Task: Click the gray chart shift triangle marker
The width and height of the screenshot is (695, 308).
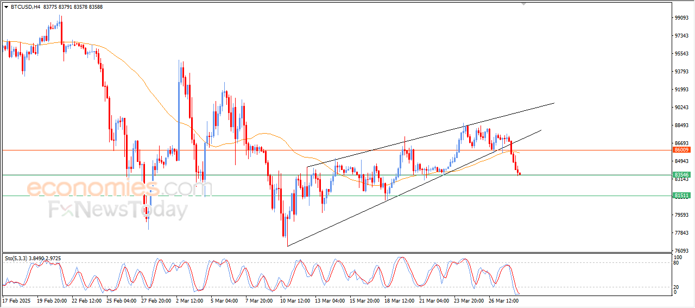Action: pos(523,4)
